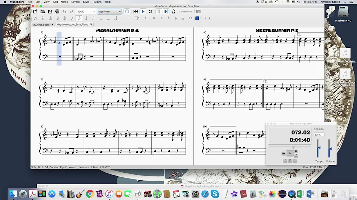Apply the sharp accidental icon
Image resolution: width=357 pixels, height=200 pixels.
coord(161,18)
